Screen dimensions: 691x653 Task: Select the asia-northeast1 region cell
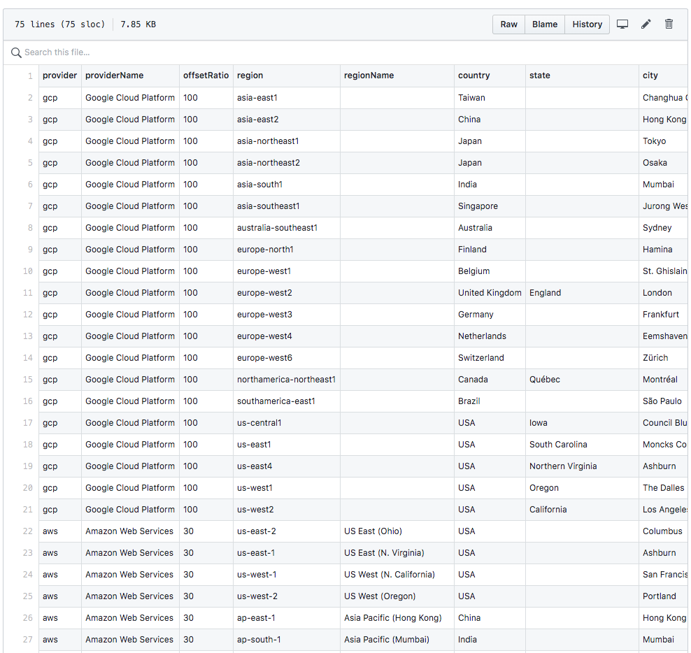coord(287,141)
